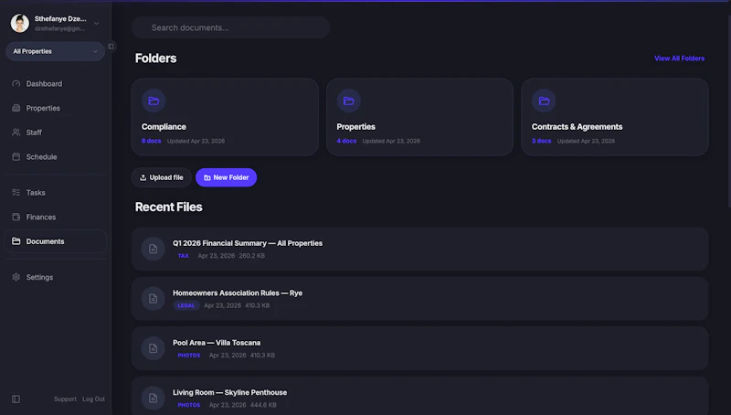This screenshot has height=415, width=731.
Task: Click the Settings gear icon
Action: 16,277
